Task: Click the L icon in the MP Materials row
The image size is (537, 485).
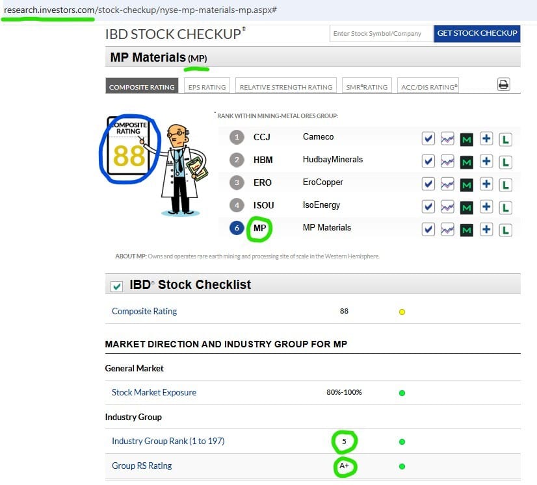Action: [x=506, y=230]
